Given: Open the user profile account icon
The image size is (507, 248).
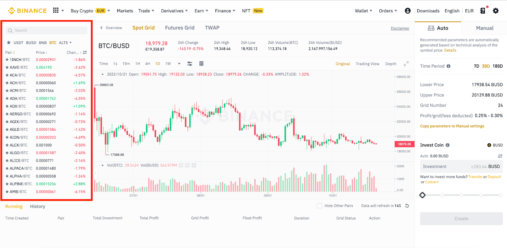Looking at the screenshot, I should [x=408, y=11].
